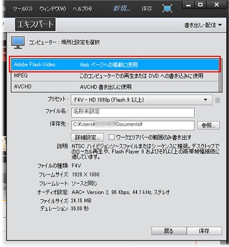Switch to the エキスパート tab
The image size is (229, 247).
pyautogui.click(x=35, y=24)
